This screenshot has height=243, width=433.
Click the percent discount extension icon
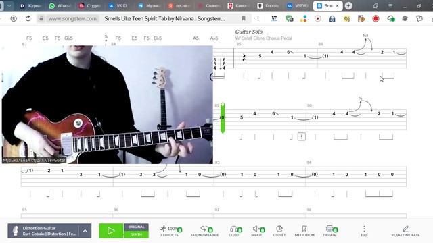click(347, 18)
